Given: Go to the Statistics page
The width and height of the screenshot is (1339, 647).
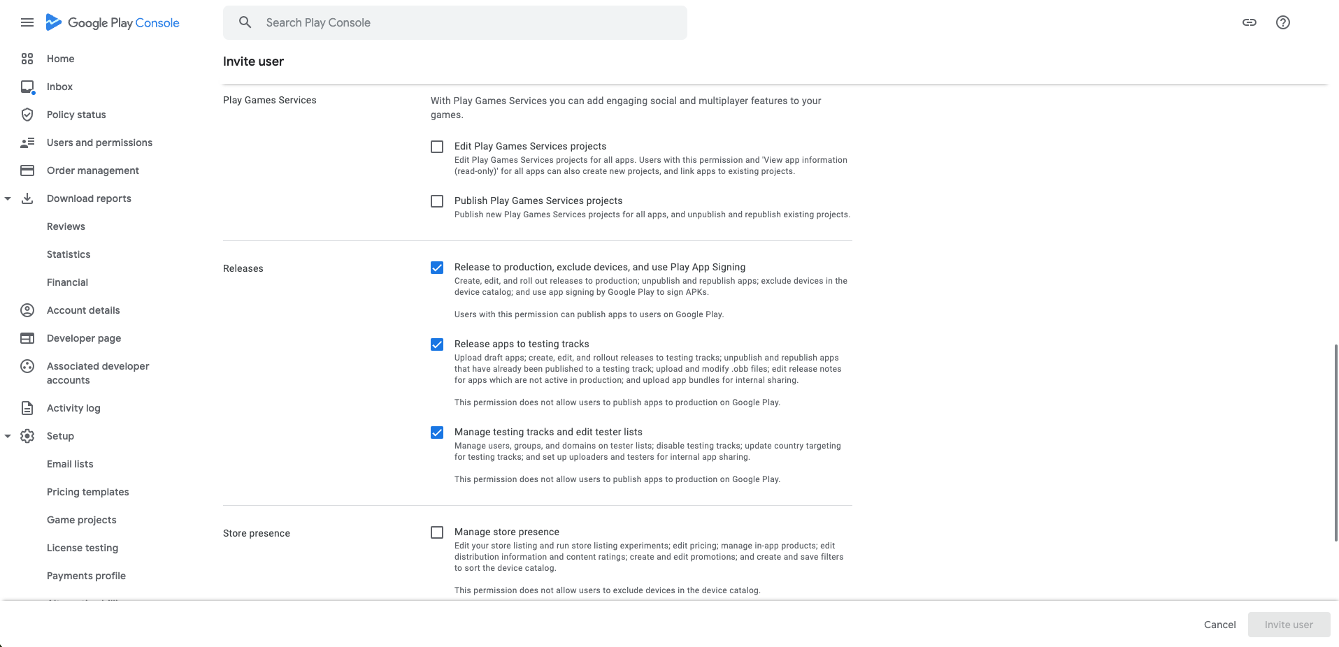Looking at the screenshot, I should click(x=68, y=254).
